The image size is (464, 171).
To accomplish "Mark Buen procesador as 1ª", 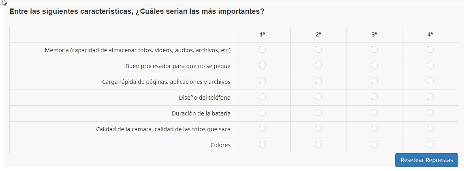I will click(262, 65).
